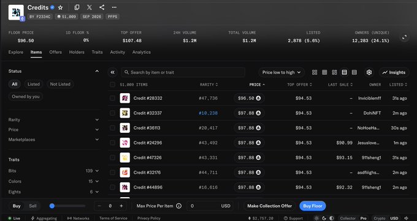The height and width of the screenshot is (221, 417).
Task: Toggle sound speaker icon in footer
Action: click(x=407, y=218)
